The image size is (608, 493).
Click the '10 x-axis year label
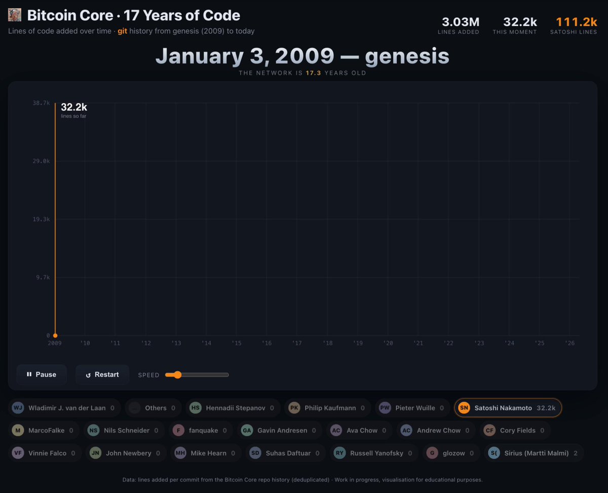point(85,344)
